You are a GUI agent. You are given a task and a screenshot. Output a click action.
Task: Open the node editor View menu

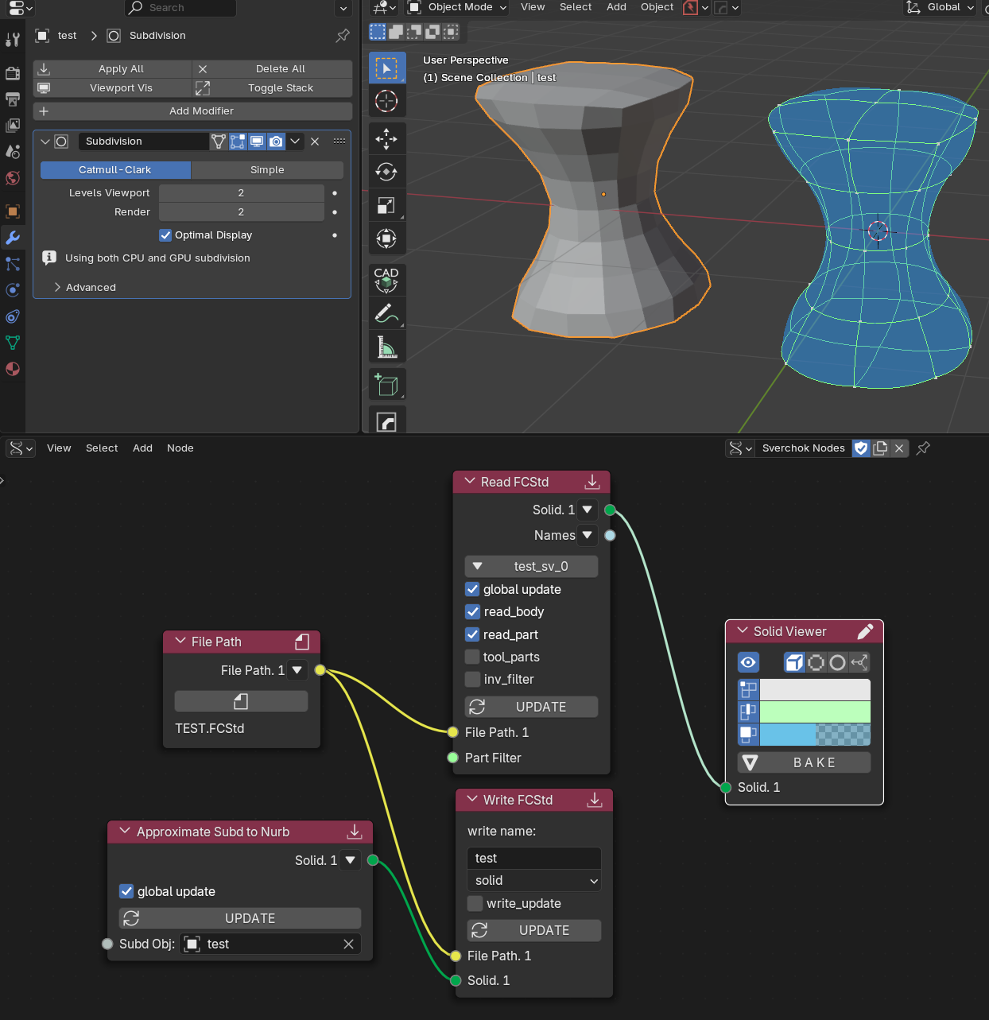click(x=59, y=448)
